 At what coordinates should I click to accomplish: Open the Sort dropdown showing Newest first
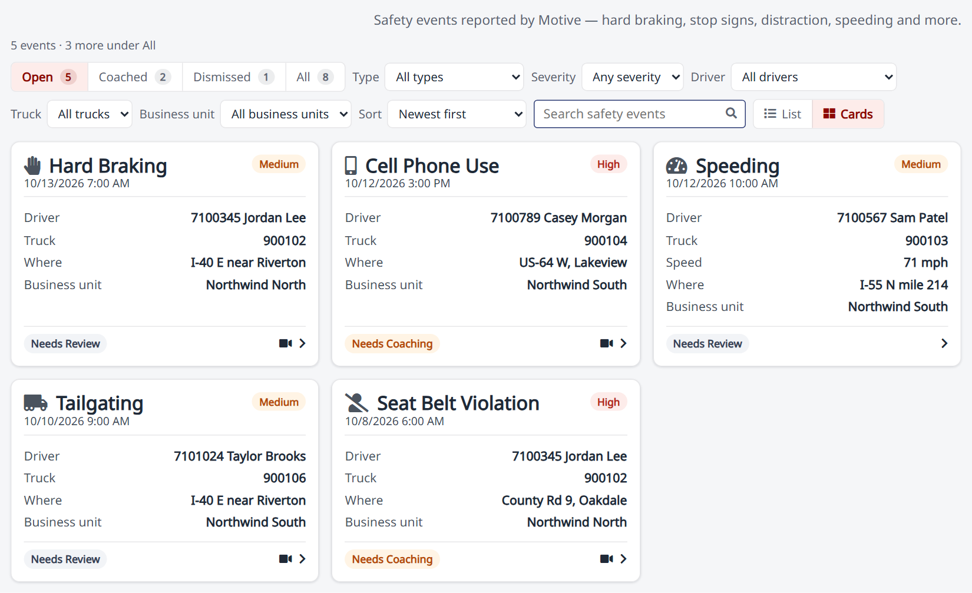click(457, 114)
